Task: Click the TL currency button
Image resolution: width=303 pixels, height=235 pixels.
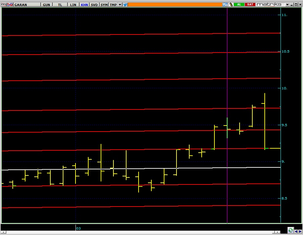Action: coord(60,5)
